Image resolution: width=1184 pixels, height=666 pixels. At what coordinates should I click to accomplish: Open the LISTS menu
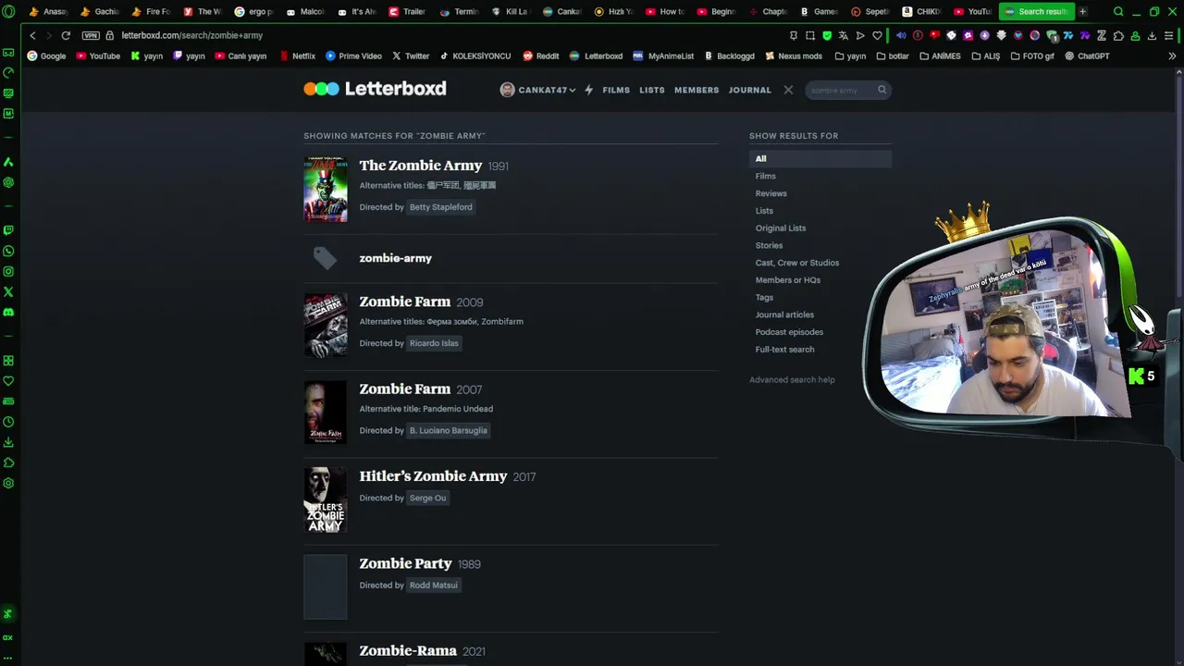652,90
